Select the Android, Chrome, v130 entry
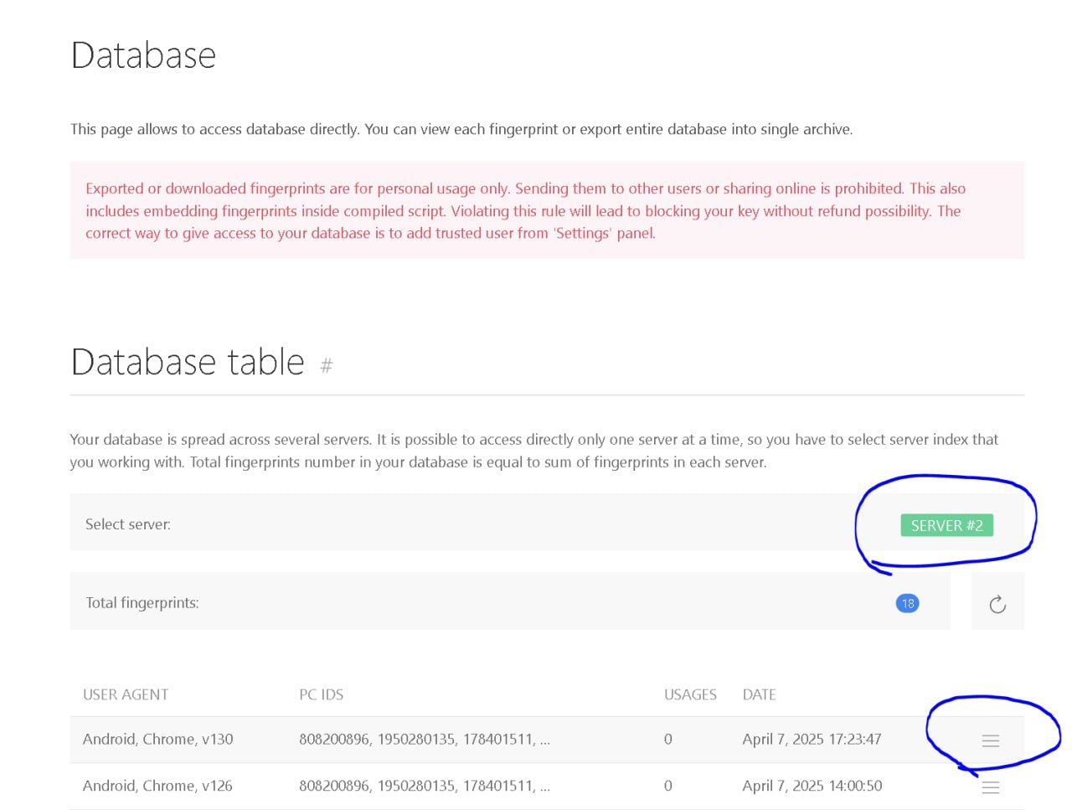 [x=157, y=739]
